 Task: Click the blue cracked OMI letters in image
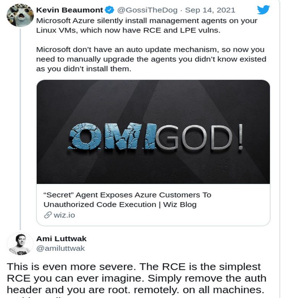(x=112, y=136)
